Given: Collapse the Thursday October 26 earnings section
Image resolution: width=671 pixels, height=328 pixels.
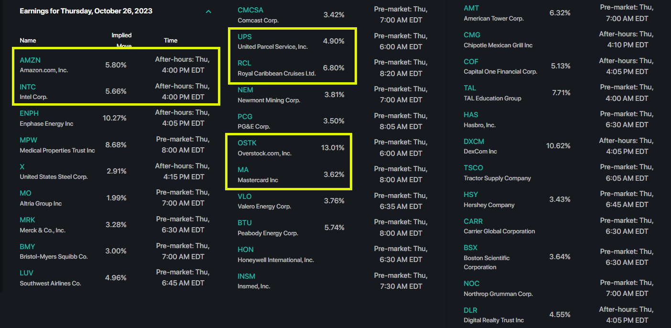Looking at the screenshot, I should (208, 11).
